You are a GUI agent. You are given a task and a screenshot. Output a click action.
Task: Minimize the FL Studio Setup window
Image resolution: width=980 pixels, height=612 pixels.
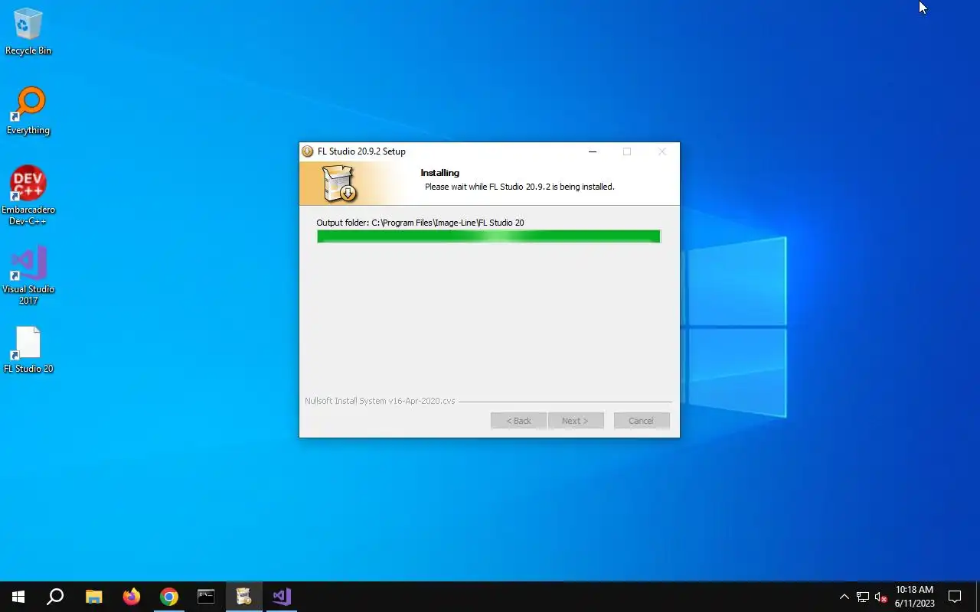(x=592, y=151)
